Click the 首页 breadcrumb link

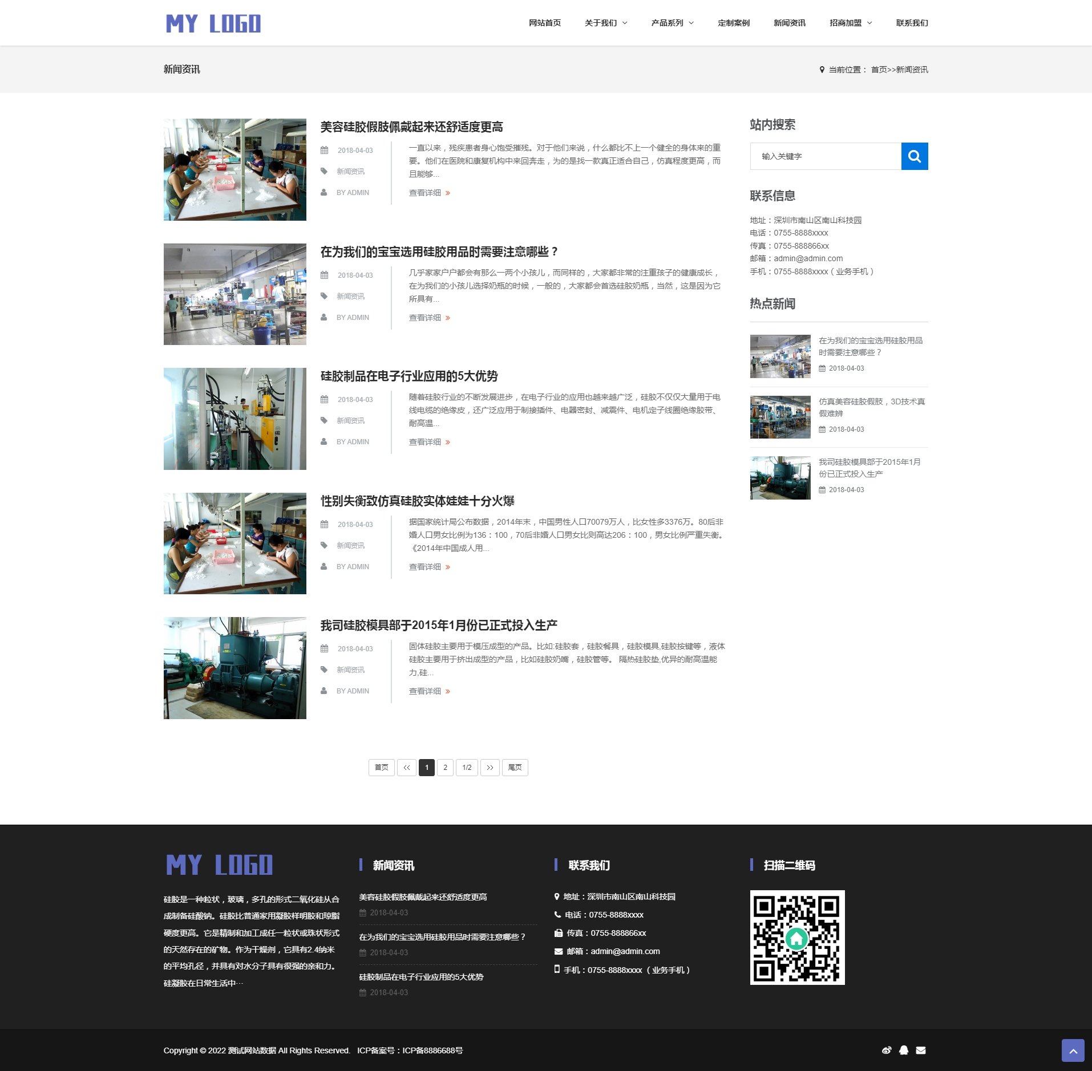coord(879,70)
